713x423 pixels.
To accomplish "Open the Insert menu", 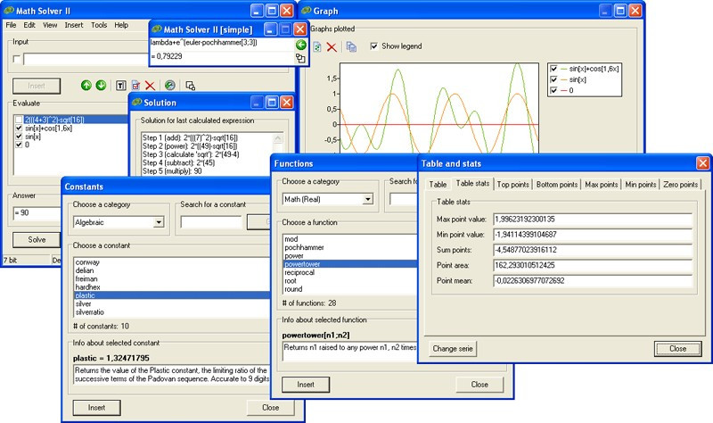I will coord(74,25).
